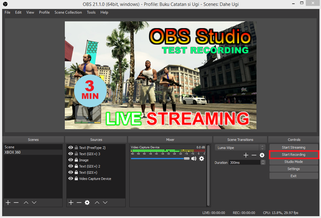Click the CPU: 13.8%, 29.97 fps status
This screenshot has height=218, width=321.
(x=280, y=213)
